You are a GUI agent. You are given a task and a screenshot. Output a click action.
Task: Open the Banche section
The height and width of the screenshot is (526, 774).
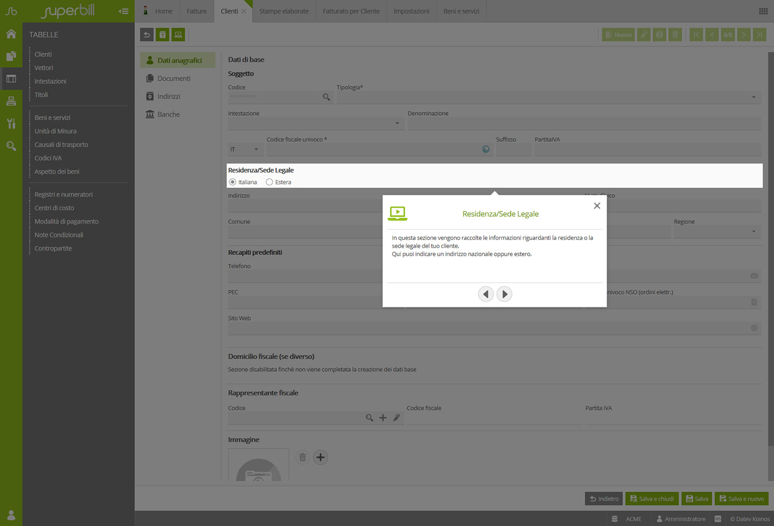177,115
